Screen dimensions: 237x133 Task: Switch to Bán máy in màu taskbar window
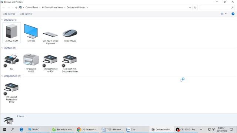[63, 130]
